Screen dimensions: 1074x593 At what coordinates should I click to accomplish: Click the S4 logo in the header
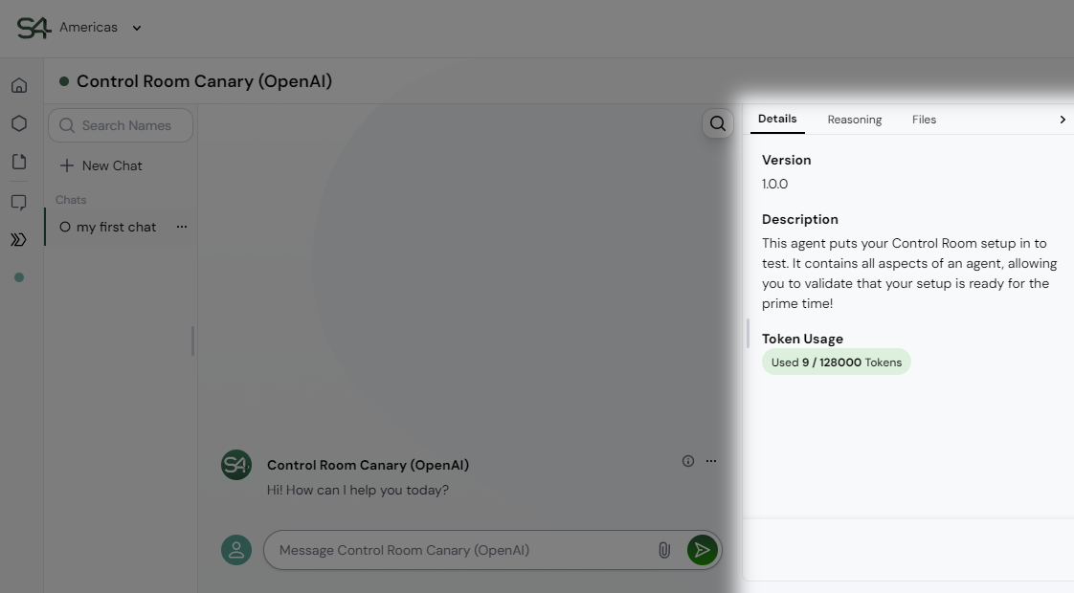click(34, 28)
